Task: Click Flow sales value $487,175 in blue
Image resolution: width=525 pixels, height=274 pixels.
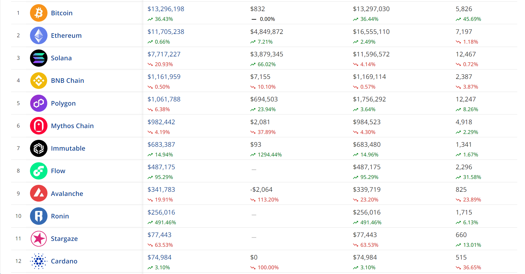Action: pos(161,167)
